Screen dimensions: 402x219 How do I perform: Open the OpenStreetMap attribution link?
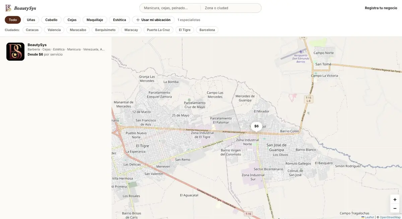coord(390,217)
